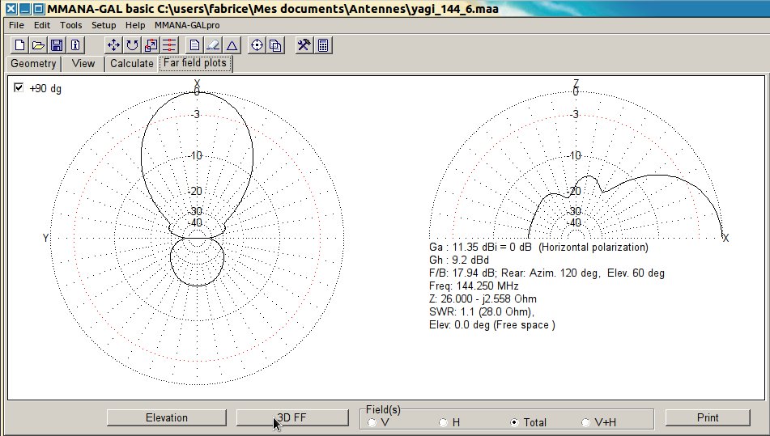Screen dimensions: 770x436
Task: Click the triangle toolbar icon
Action: (x=232, y=45)
